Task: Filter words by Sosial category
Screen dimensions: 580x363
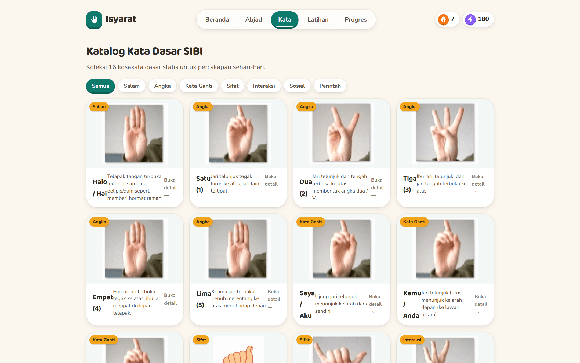Action: tap(297, 86)
